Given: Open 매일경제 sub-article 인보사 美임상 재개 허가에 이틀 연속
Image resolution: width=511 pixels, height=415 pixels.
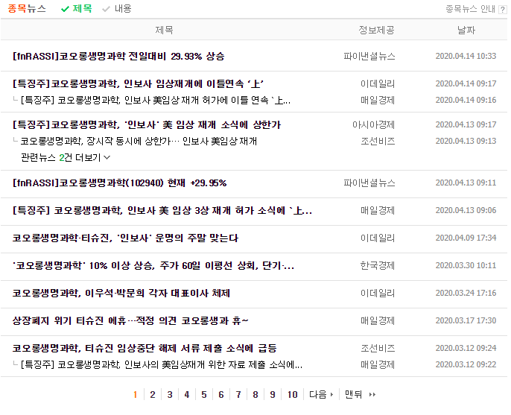Looking at the screenshot, I should (x=156, y=100).
